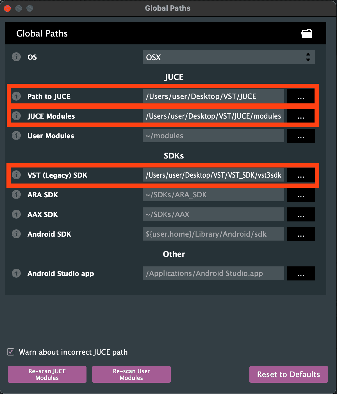Click info icon beside User Modules
The image size is (337, 394).
tap(16, 136)
